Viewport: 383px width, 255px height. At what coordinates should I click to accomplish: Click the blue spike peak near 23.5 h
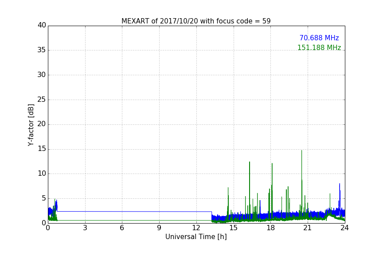[x=340, y=185]
